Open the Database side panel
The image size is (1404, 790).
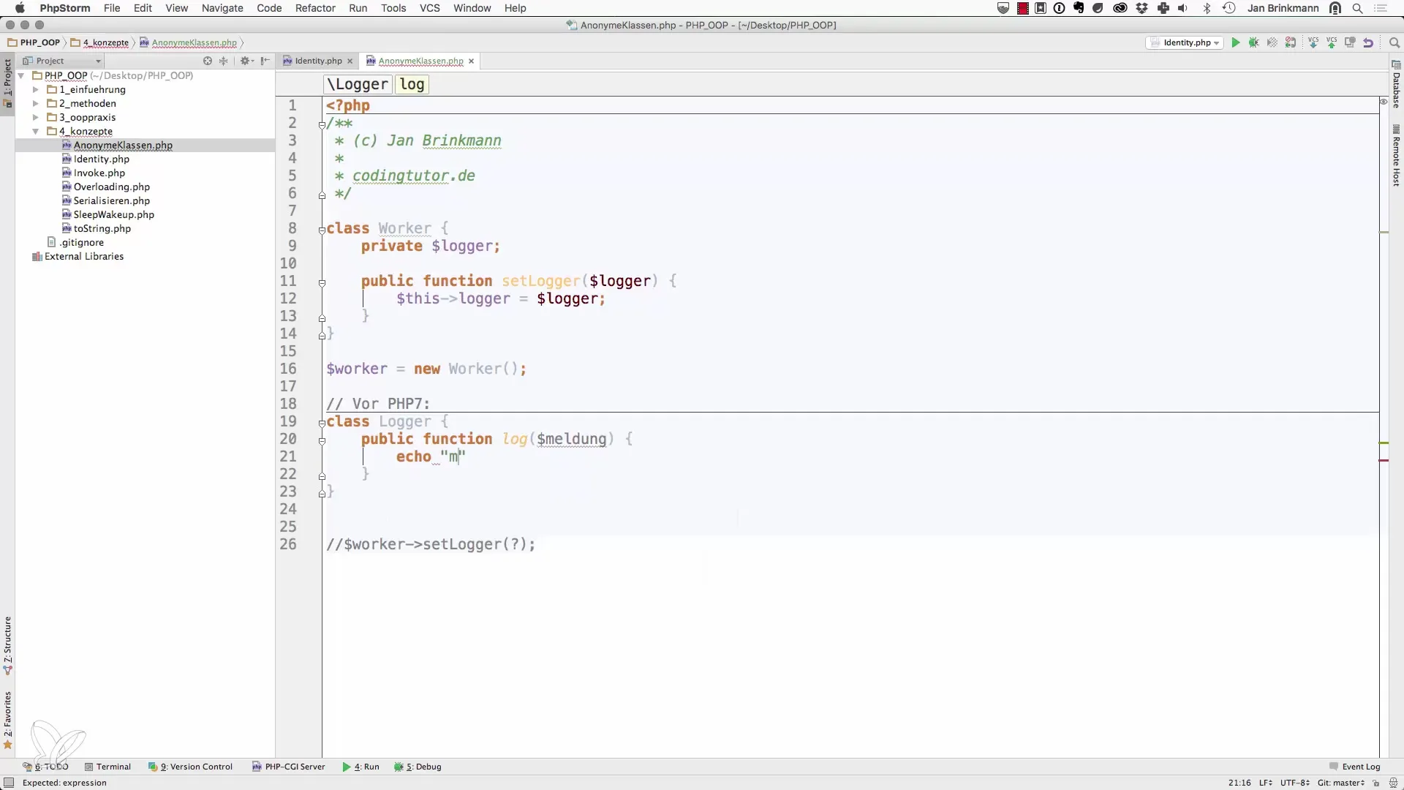pyautogui.click(x=1396, y=86)
